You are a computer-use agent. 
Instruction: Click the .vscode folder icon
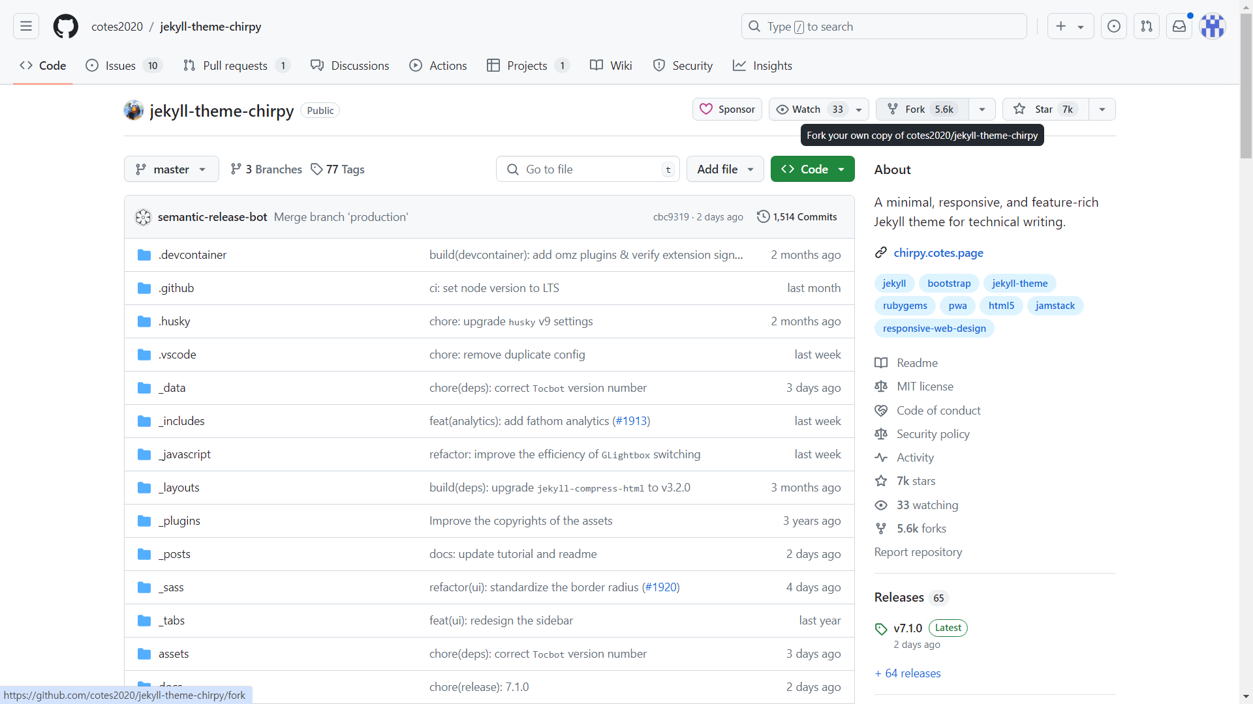tap(144, 355)
